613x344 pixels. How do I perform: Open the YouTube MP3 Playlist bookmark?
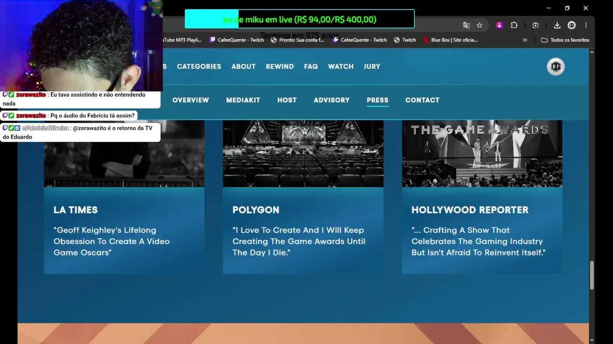pos(182,40)
